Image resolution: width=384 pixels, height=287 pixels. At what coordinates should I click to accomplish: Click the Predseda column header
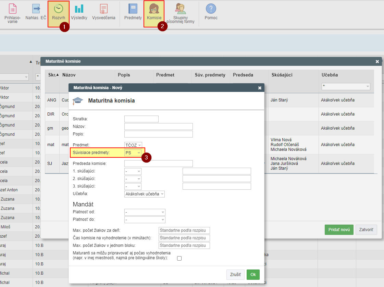coord(243,75)
